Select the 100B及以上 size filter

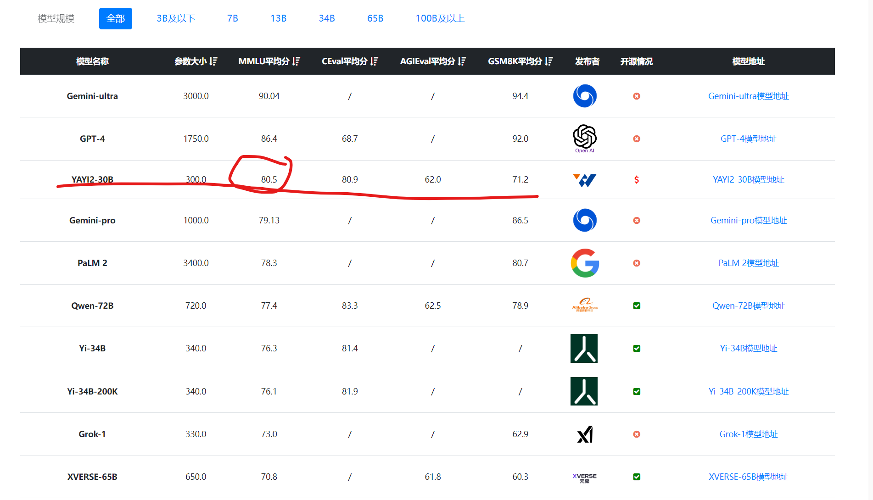440,18
